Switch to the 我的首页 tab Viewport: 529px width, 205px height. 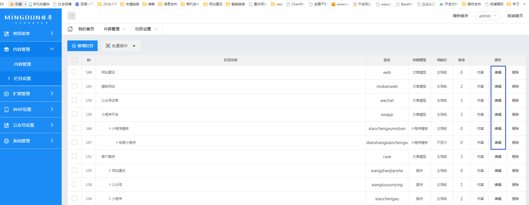86,29
